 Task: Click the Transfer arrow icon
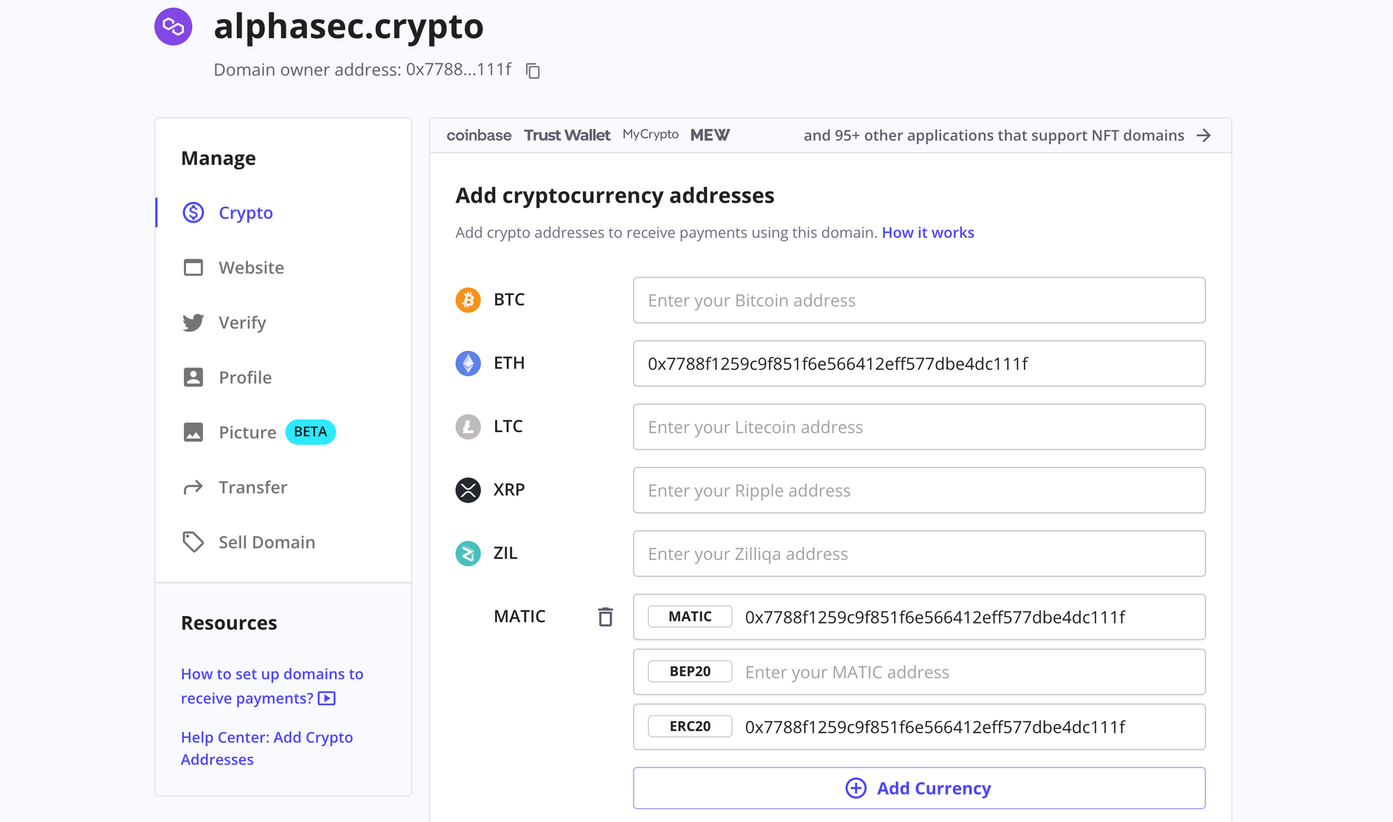[x=193, y=487]
